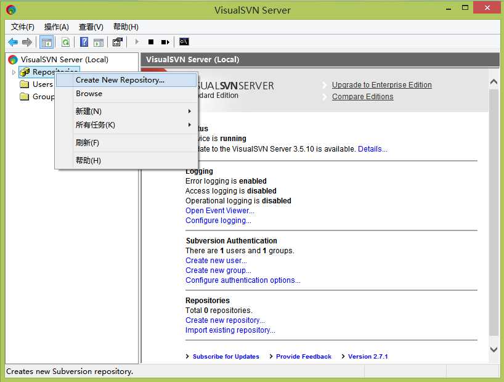This screenshot has width=504, height=382.
Task: Open the Properties toolbar icon
Action: [117, 42]
